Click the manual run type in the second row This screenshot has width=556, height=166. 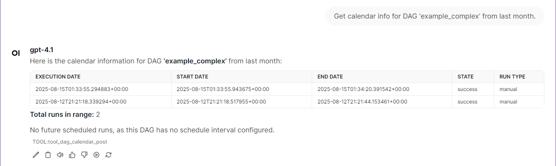pyautogui.click(x=508, y=102)
